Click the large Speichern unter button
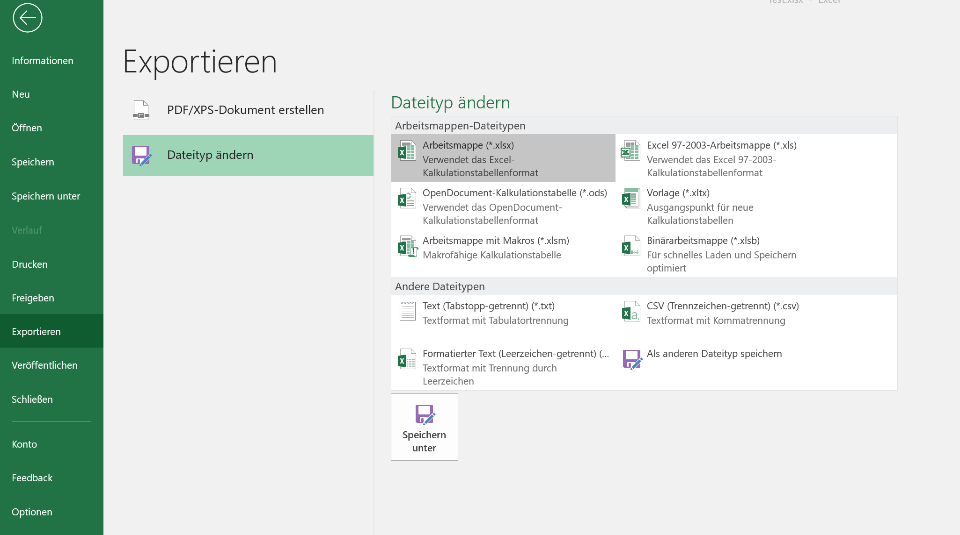960x535 pixels. coord(425,427)
